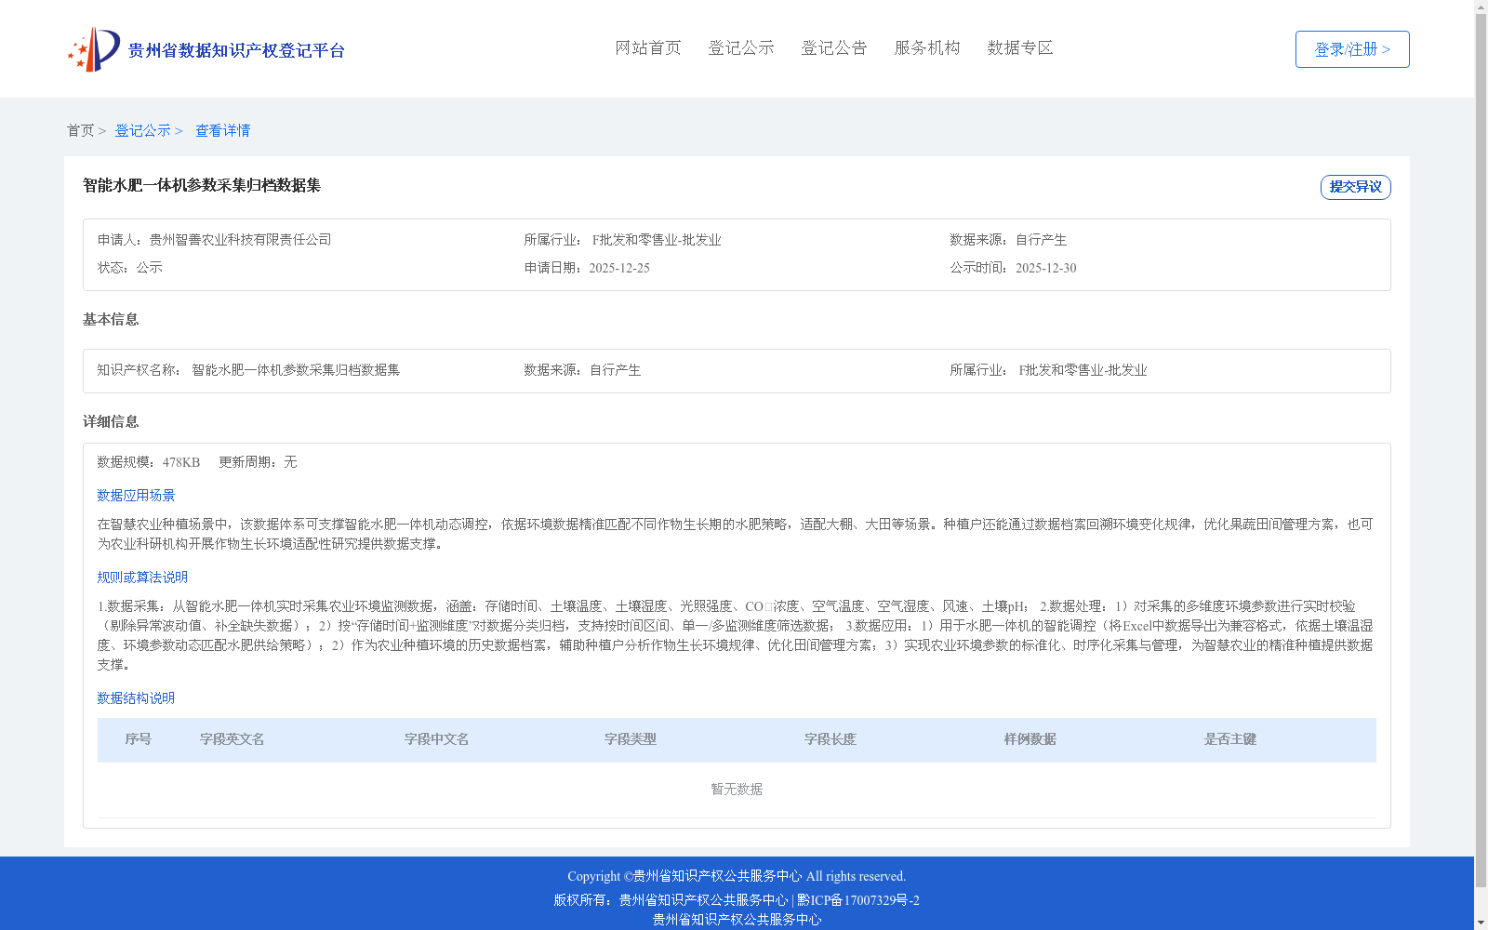Click the 基本信息 section heading
Viewport: 1488px width, 930px height.
(x=111, y=319)
